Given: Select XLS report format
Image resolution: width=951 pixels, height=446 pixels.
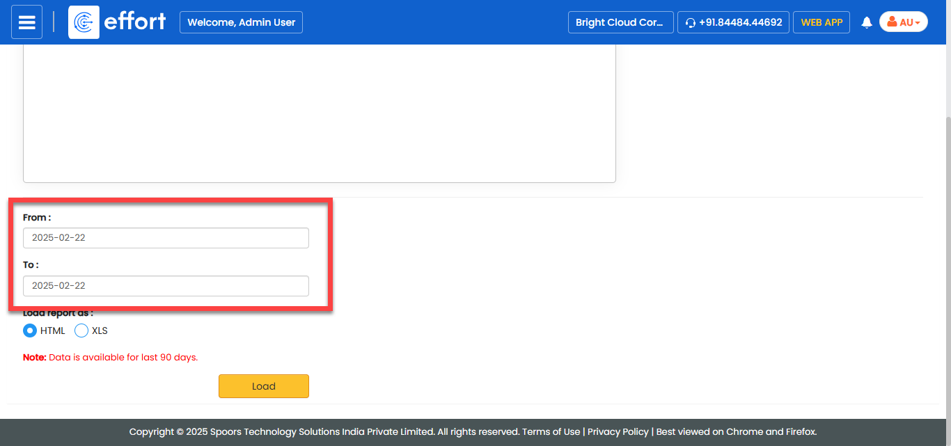Looking at the screenshot, I should click(x=81, y=330).
